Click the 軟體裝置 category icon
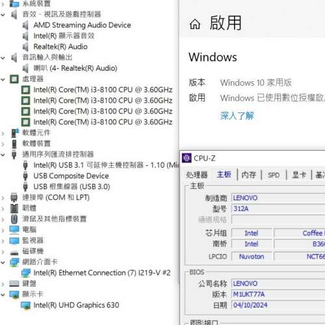 click(x=14, y=144)
